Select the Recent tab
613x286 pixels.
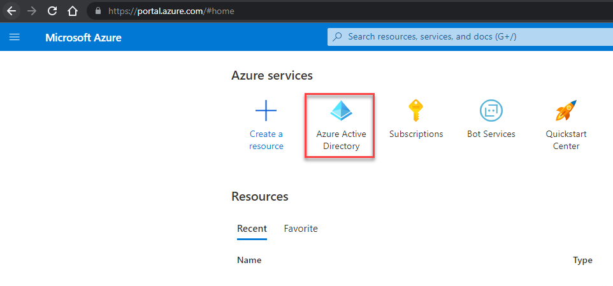252,229
